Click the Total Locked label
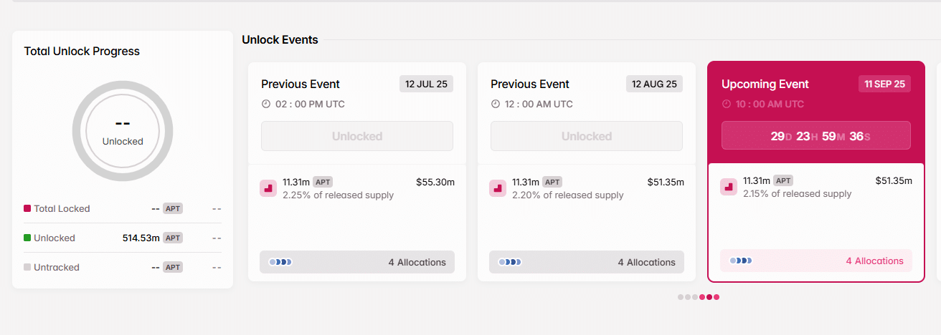The image size is (941, 335). [x=62, y=208]
